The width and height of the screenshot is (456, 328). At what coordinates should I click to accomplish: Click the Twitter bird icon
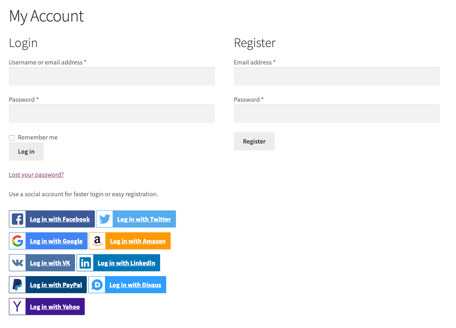pyautogui.click(x=105, y=219)
